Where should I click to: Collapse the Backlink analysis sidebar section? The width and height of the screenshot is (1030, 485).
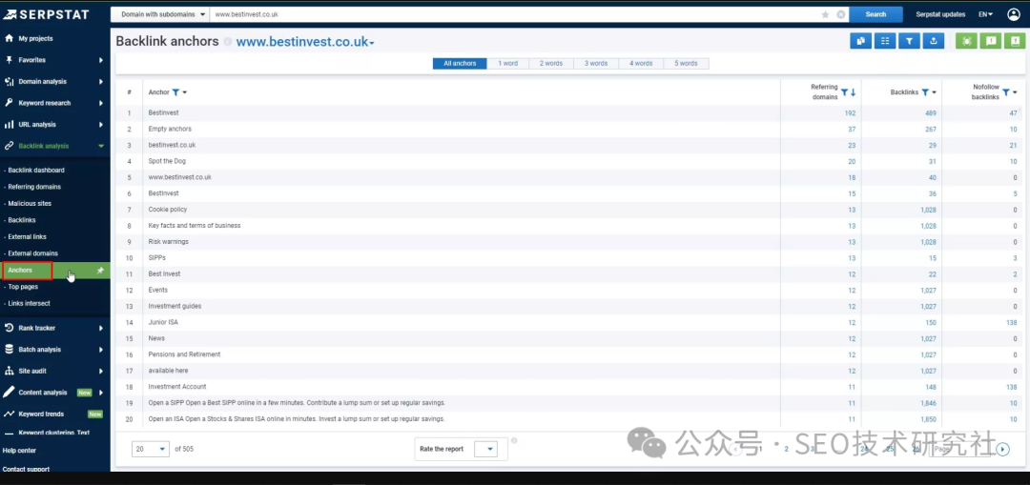click(100, 146)
